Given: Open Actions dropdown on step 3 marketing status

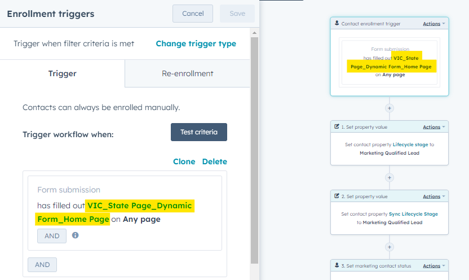Looking at the screenshot, I should pos(433,266).
